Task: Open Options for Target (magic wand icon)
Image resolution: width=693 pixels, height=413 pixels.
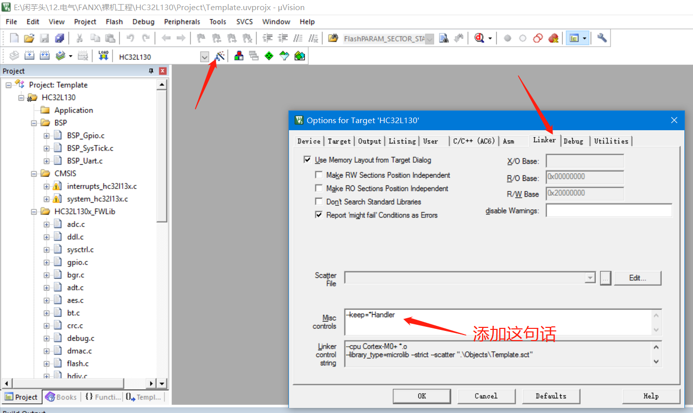Action: (220, 56)
